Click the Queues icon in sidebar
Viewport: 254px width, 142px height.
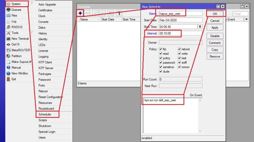[9, 10]
